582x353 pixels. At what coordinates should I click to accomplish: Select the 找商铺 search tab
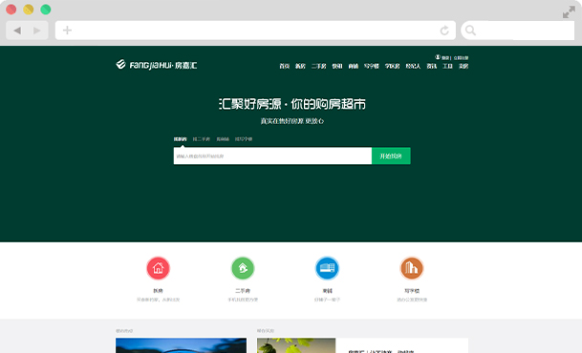click(223, 139)
